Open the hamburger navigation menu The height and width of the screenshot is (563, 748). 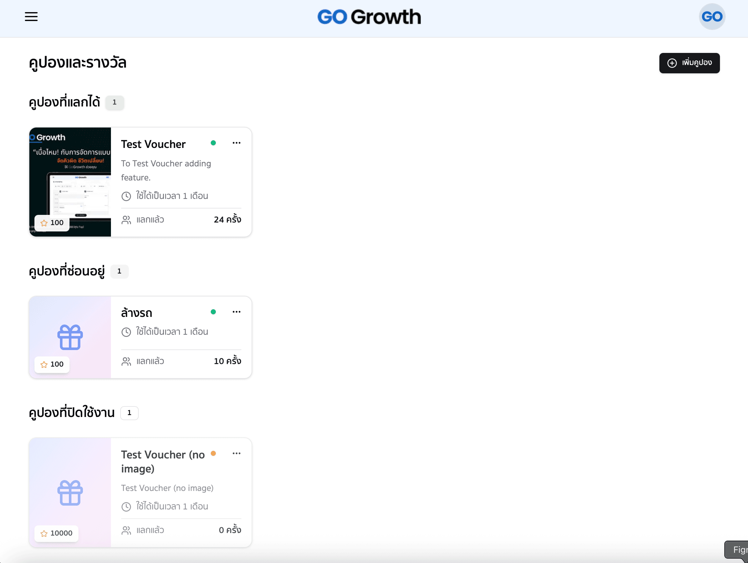pos(31,17)
